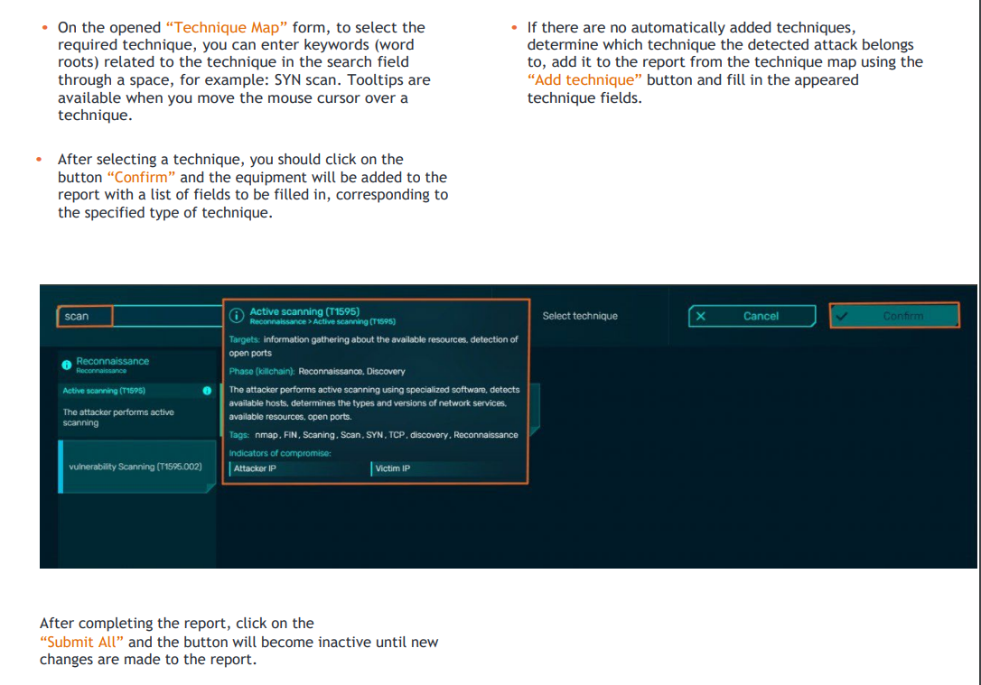Viewport: 981px width, 685px height.
Task: Select vulnerability Scanning (T1595.002) technique
Action: coord(136,467)
